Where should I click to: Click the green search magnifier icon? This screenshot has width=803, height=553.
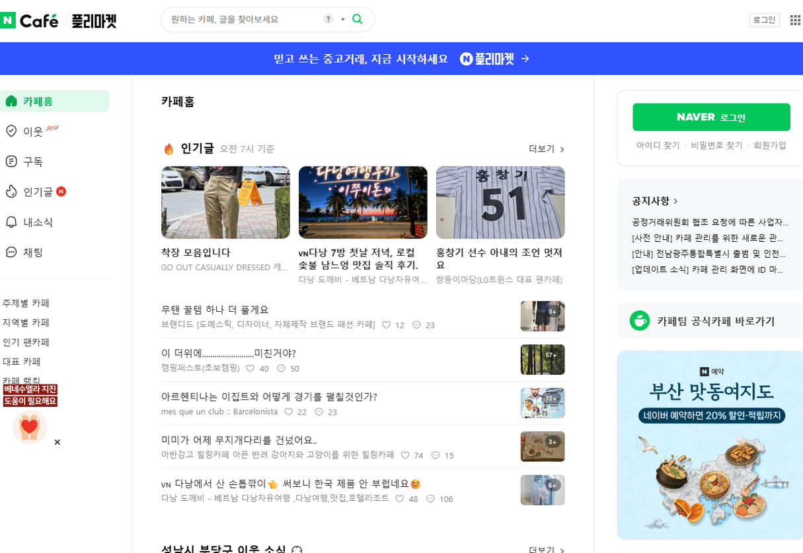358,19
